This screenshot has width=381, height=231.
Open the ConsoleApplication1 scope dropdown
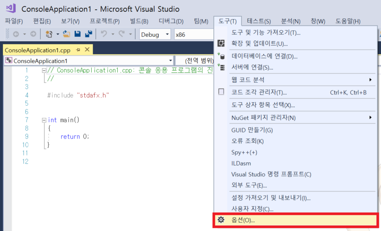click(89, 60)
